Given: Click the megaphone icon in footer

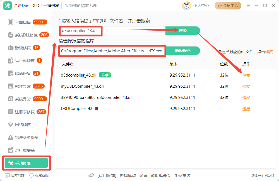Looking at the screenshot, I should pyautogui.click(x=91, y=175).
